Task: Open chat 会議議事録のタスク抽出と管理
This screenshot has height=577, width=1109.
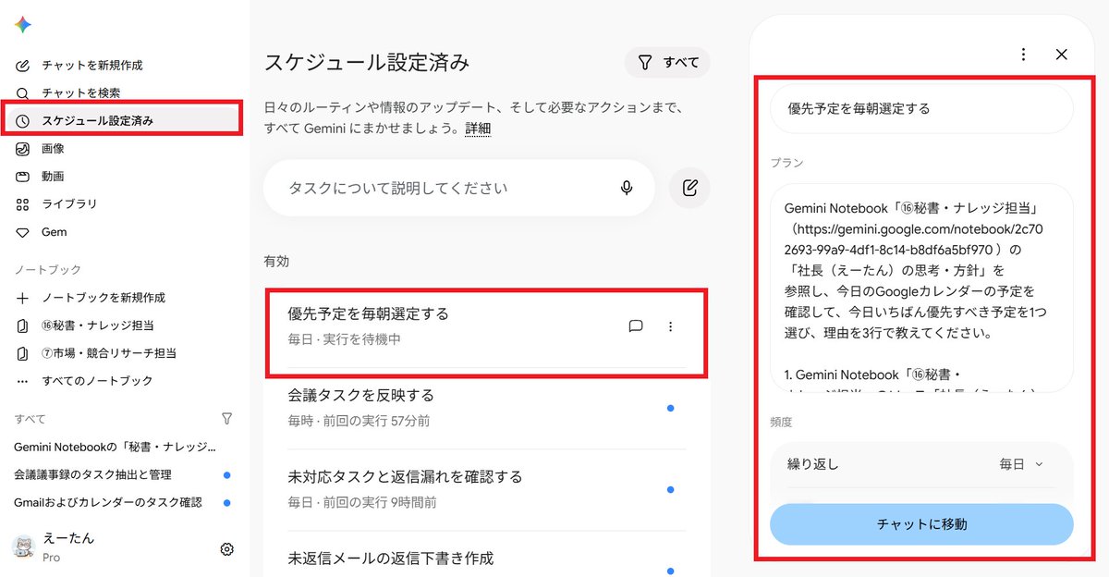Action: tap(92, 474)
